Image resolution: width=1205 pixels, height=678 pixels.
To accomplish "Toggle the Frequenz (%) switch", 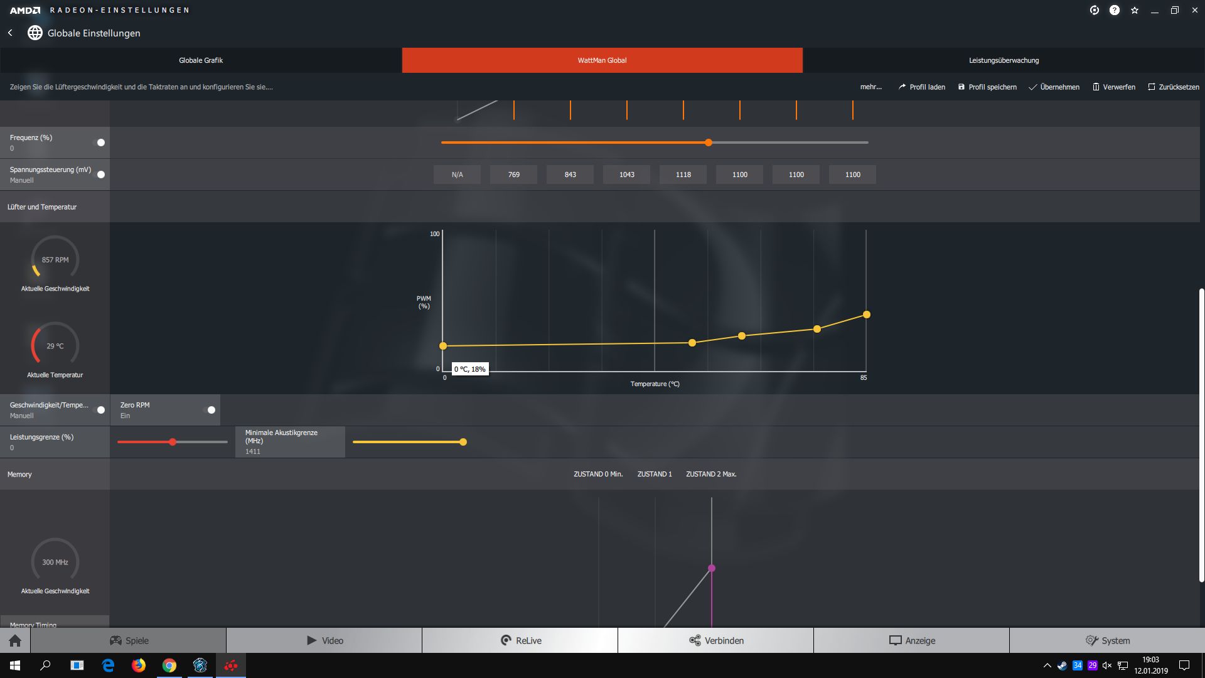I will [x=100, y=143].
